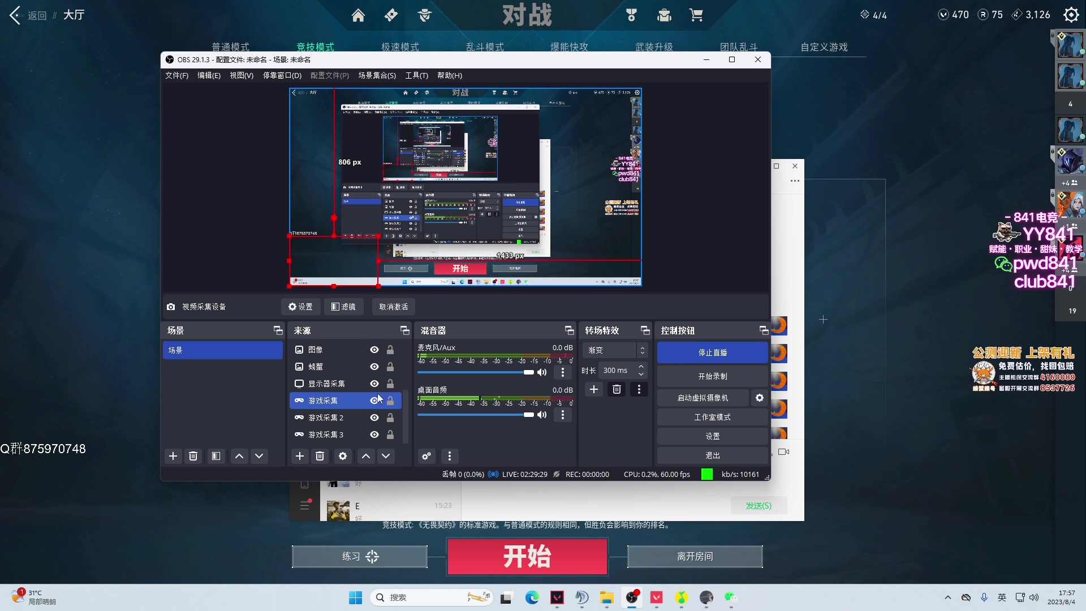Viewport: 1086px width, 611px height.
Task: Click the 停止直播 button
Action: pyautogui.click(x=712, y=352)
